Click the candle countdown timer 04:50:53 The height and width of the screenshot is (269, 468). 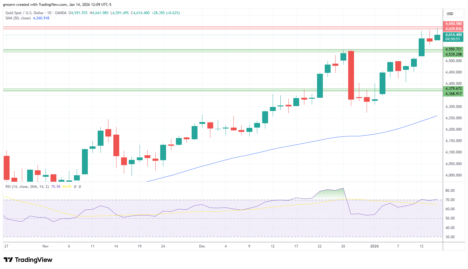(x=453, y=39)
